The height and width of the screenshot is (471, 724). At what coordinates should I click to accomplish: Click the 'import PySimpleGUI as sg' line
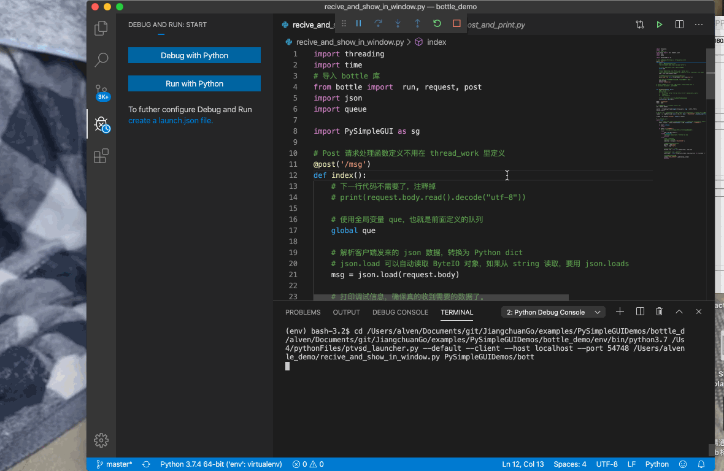tap(367, 131)
